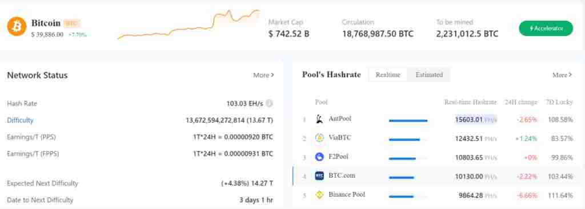Click the Bitcoin price trend chart
The image size is (585, 209).
pos(189,24)
